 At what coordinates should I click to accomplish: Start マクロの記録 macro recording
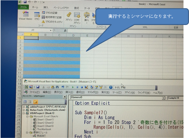[x=50, y=13]
